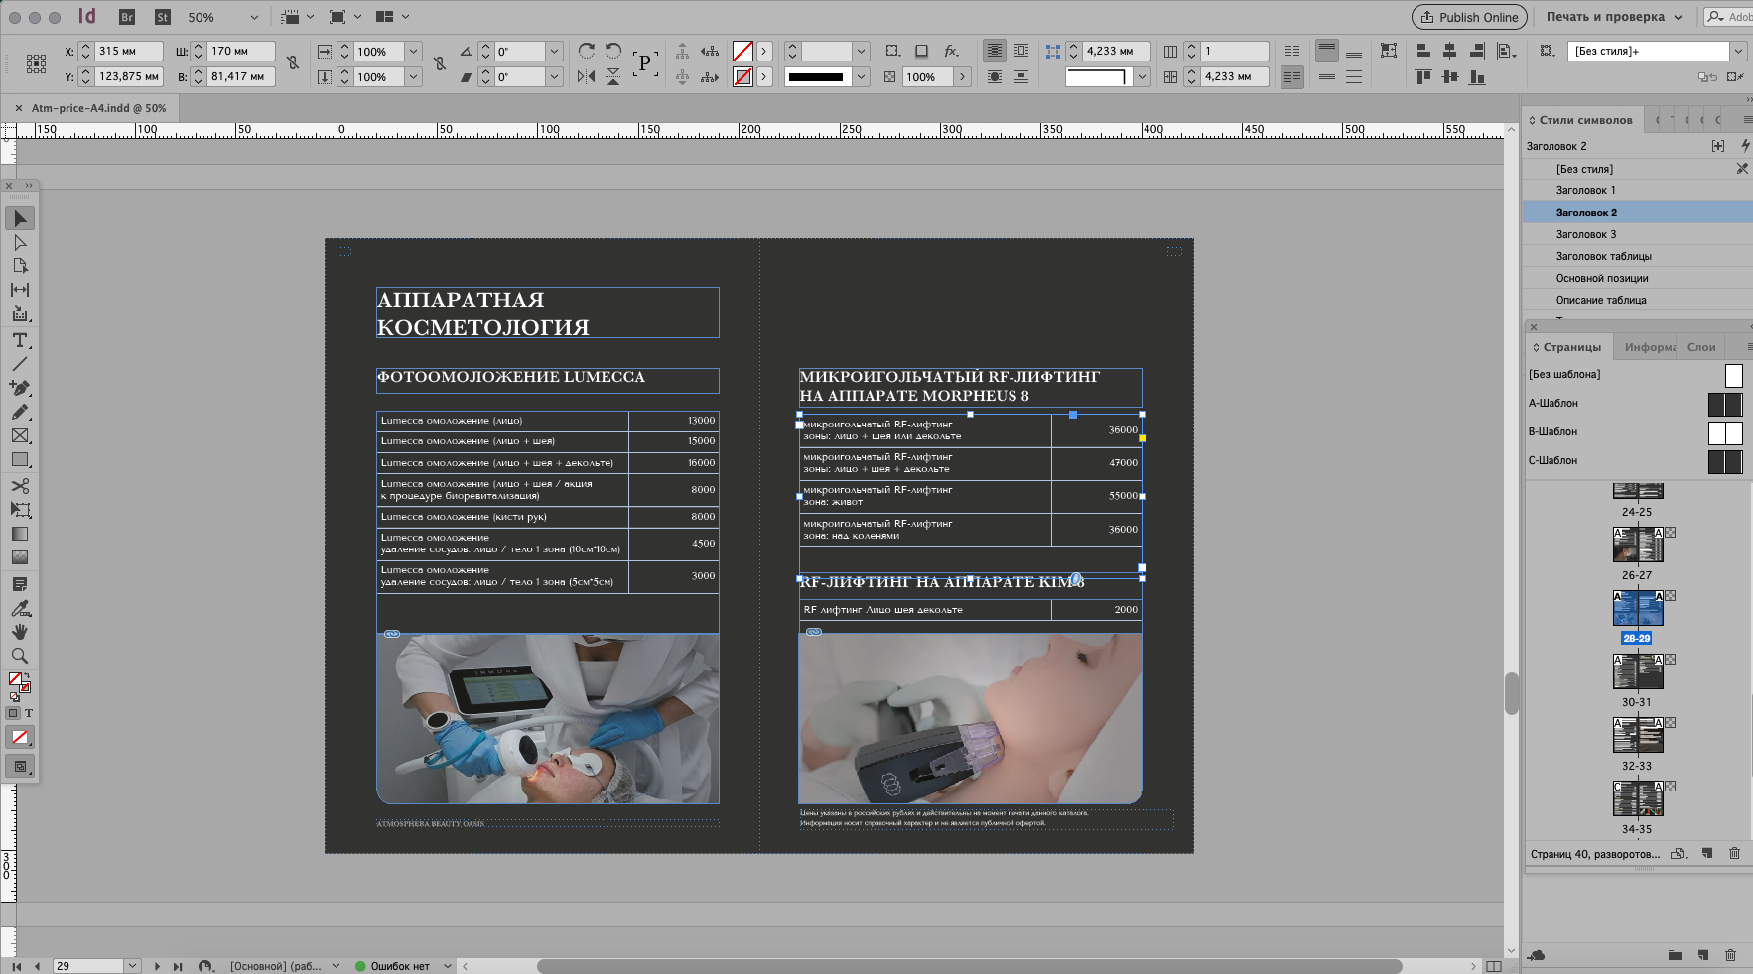Open Adobe Bridge from app bar
Screen dimensions: 1753x974
tap(127, 17)
